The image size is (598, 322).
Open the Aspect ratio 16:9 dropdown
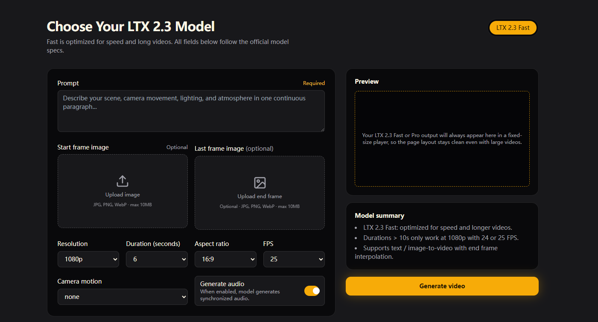[x=225, y=259]
